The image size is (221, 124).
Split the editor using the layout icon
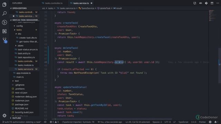(212, 3)
